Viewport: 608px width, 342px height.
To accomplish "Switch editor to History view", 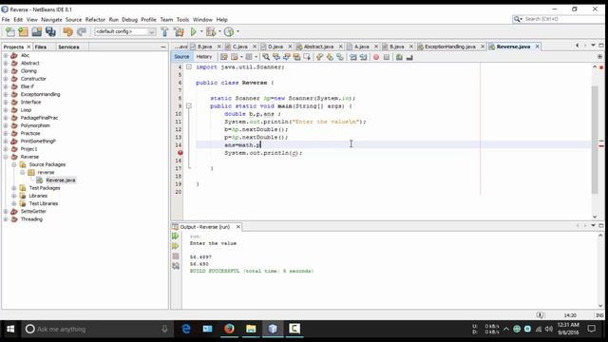I will (x=204, y=57).
